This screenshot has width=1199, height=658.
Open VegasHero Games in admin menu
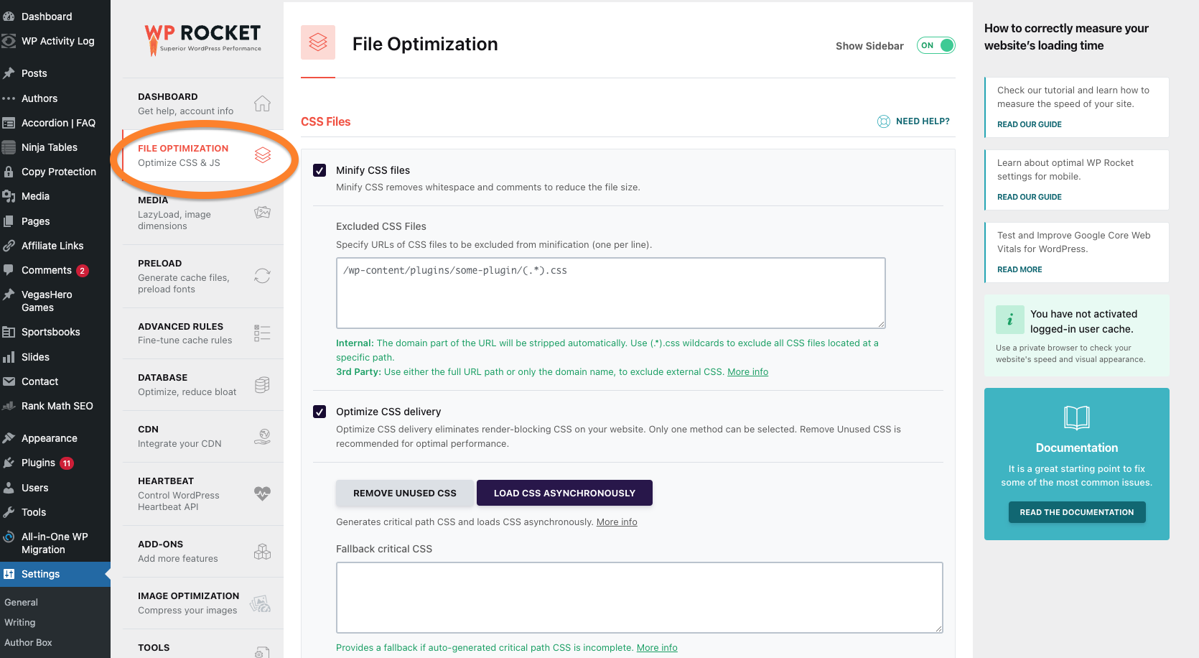point(55,301)
